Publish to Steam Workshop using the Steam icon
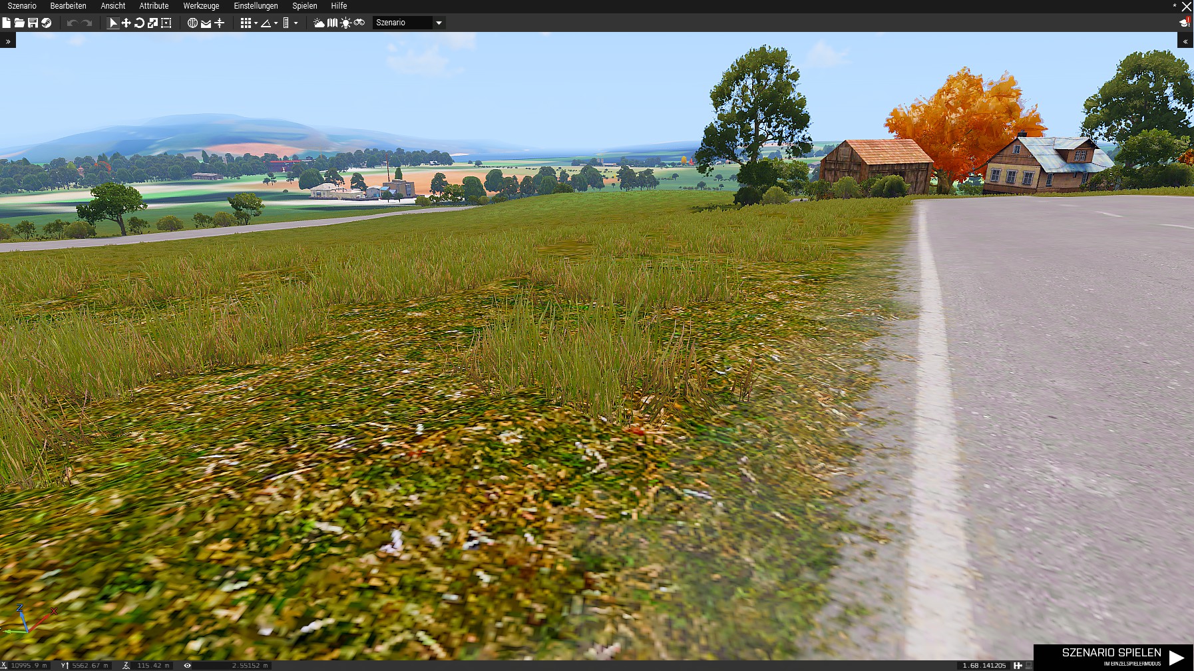 click(x=46, y=23)
